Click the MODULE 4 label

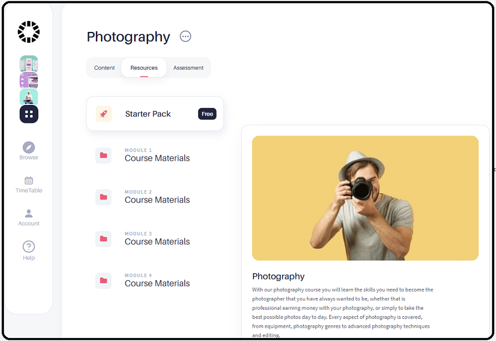click(x=138, y=275)
